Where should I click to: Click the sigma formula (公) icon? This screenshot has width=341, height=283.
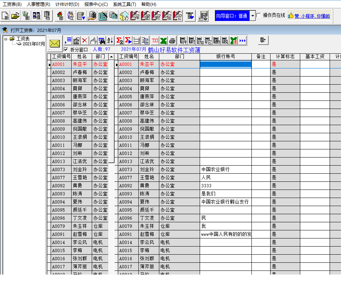point(120,40)
